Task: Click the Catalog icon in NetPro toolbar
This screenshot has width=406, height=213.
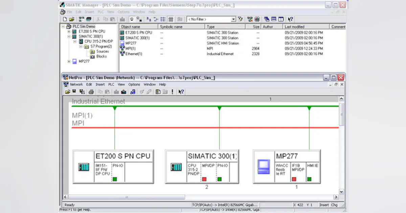Action: [x=158, y=92]
